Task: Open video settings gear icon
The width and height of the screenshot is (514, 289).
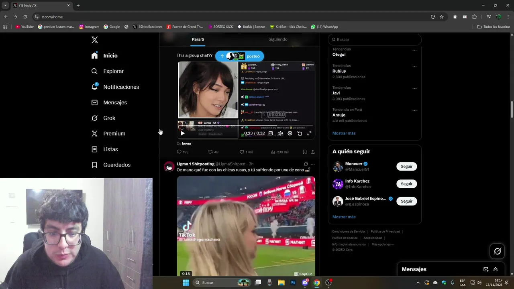Action: [x=290, y=133]
